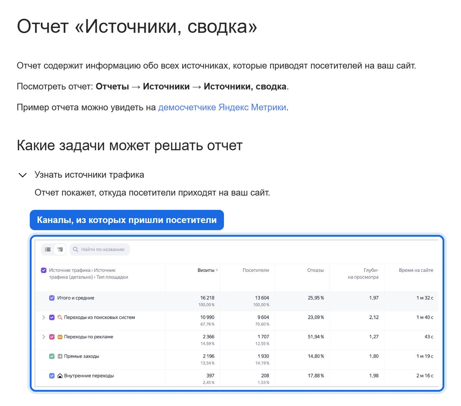461x406 pixels.
Task: Sort by the Время на сайте column header
Action: click(416, 270)
